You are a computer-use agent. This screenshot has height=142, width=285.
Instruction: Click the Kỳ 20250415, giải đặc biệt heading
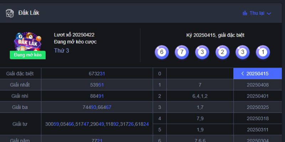coord(215,35)
